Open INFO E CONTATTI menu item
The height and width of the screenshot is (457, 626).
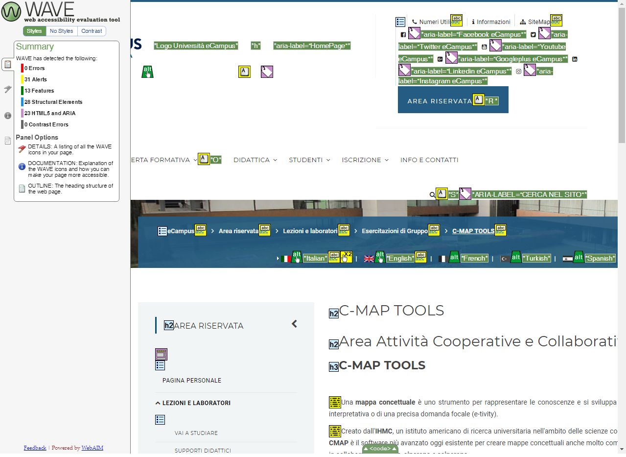click(429, 160)
